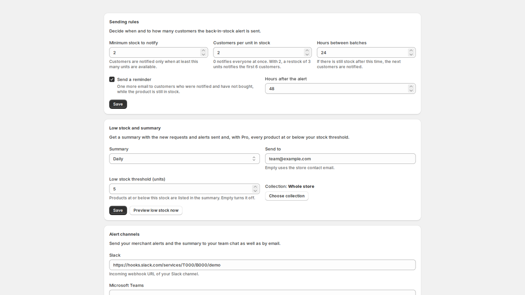Viewport: 525px width, 295px height.
Task: Click 'Empty uses the store contact email.' hint
Action: (x=300, y=168)
